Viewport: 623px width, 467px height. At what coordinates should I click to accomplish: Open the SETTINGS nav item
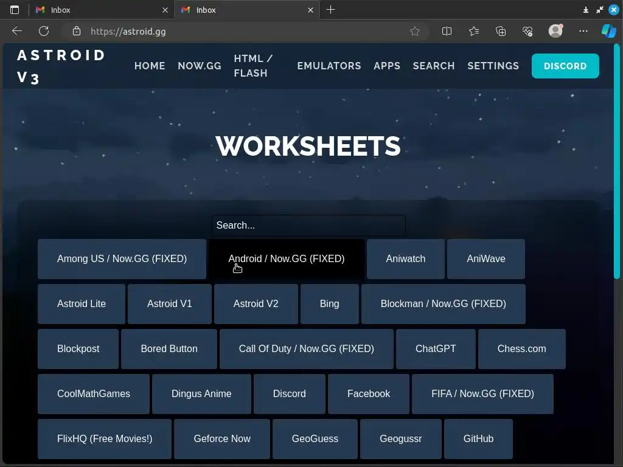click(x=493, y=66)
